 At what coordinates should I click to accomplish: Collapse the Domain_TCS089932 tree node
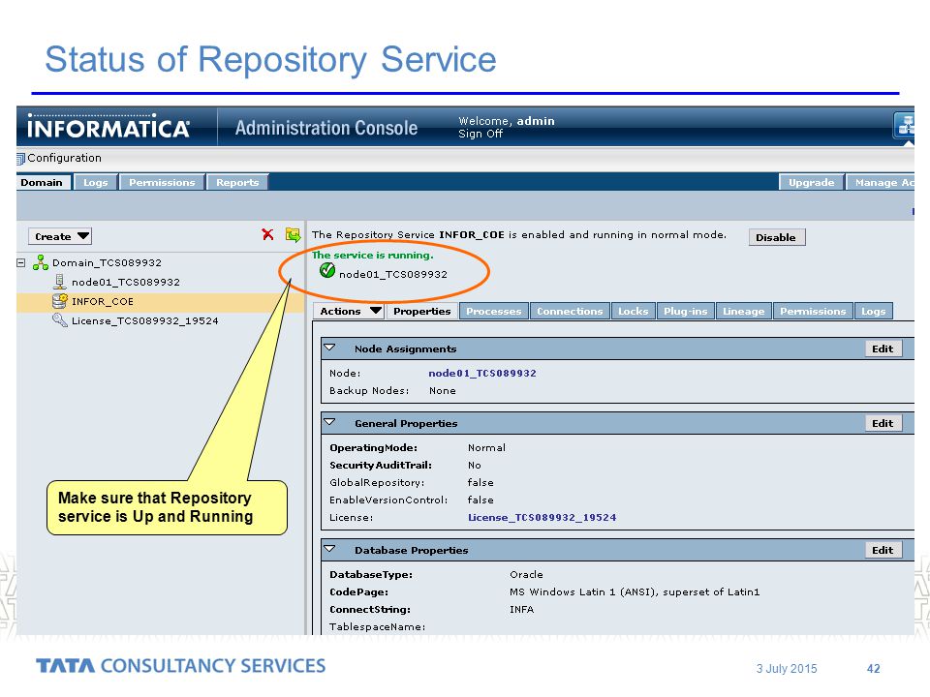(21, 262)
